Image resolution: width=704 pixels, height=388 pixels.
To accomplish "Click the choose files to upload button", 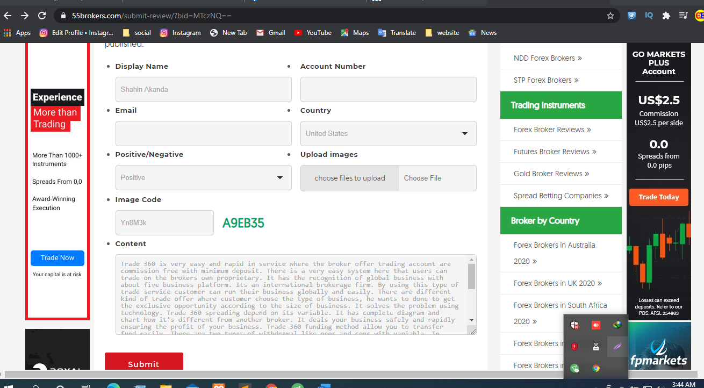I will click(x=350, y=178).
